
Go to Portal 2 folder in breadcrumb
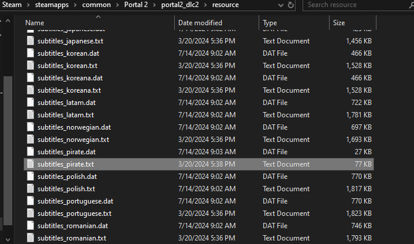pyautogui.click(x=136, y=5)
